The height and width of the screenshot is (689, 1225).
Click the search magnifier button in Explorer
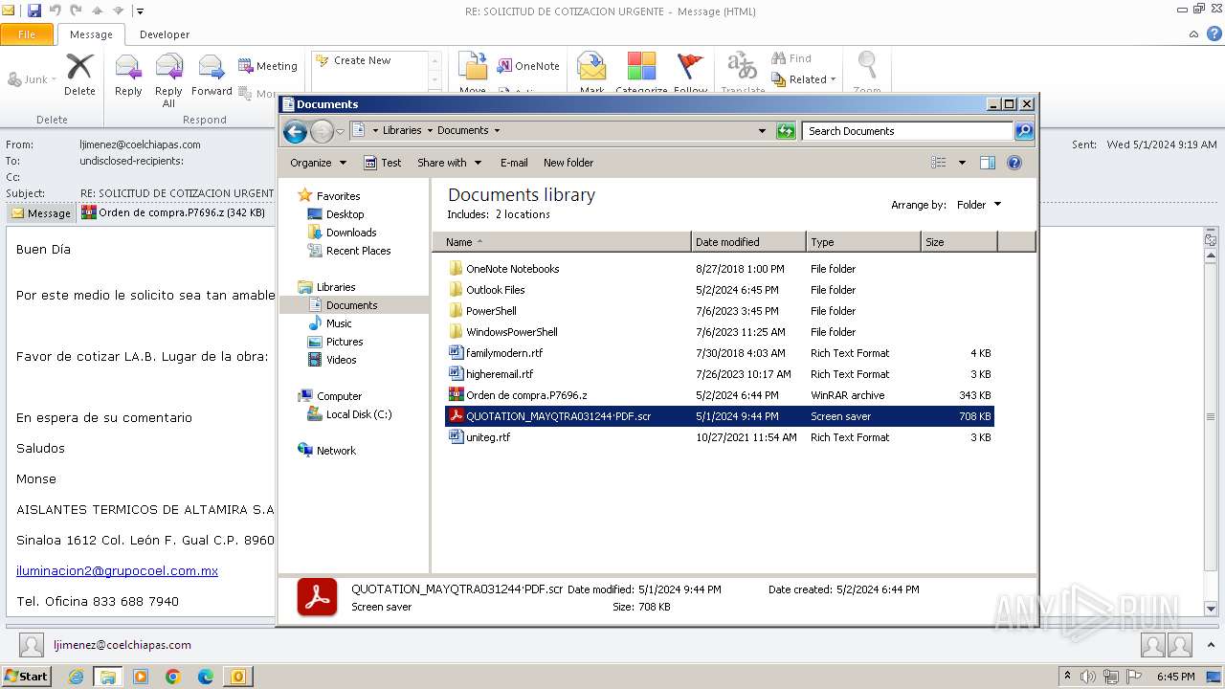coord(1024,131)
